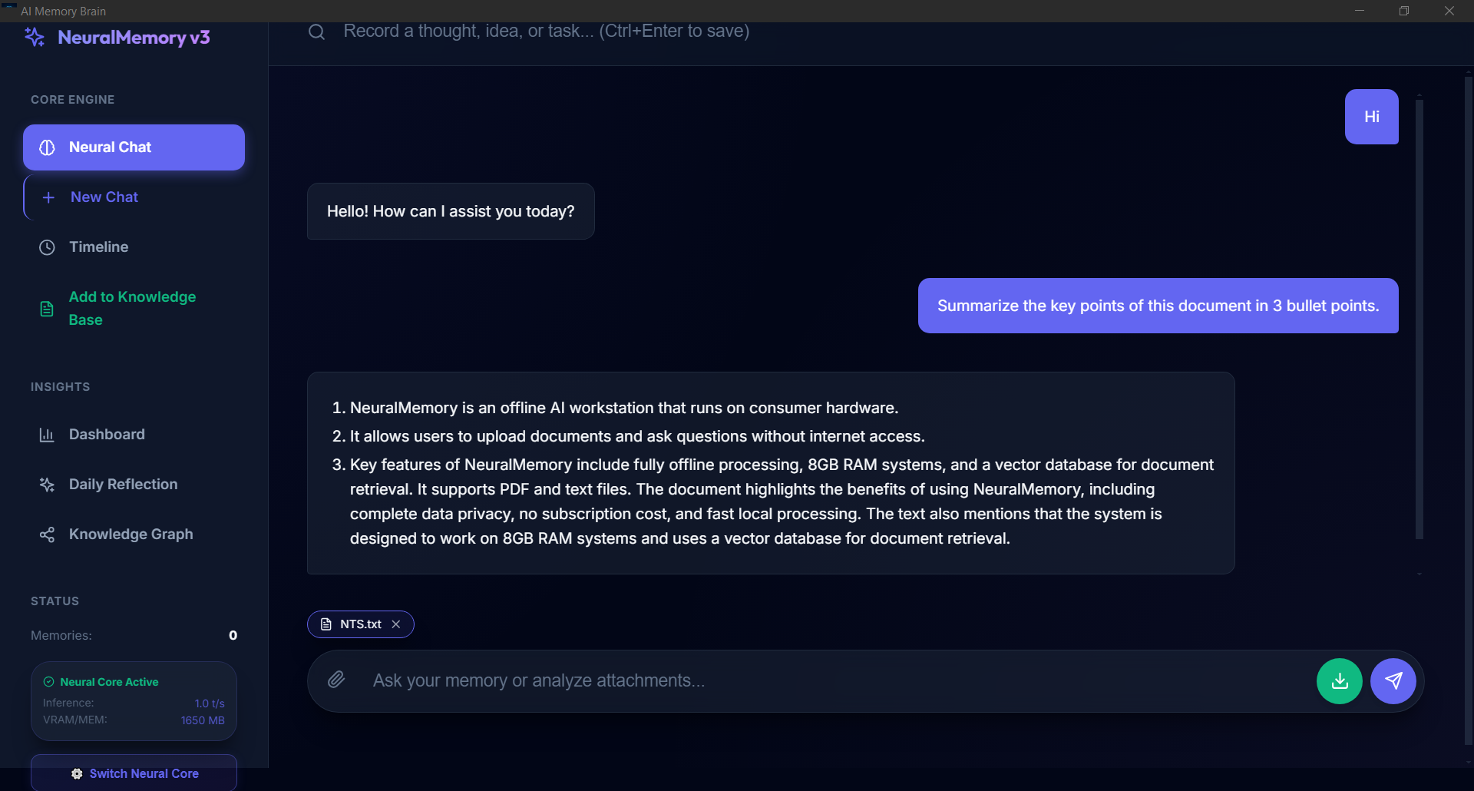The height and width of the screenshot is (791, 1474).
Task: Select the Daily Reflection sparkle icon
Action: [47, 485]
